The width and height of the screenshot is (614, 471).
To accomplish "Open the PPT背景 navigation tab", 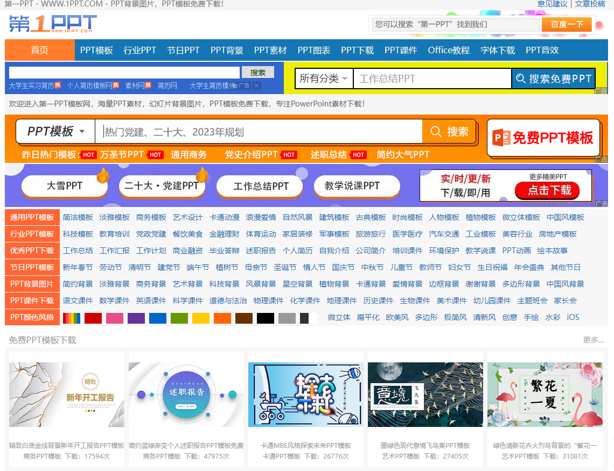I will point(227,50).
